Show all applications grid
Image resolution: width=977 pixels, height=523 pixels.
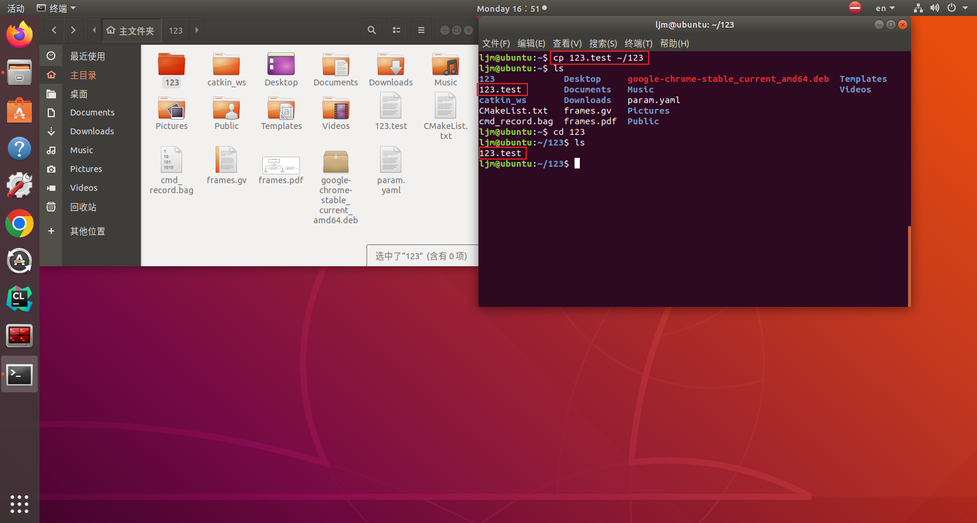click(x=19, y=504)
